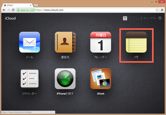Open the Contacts (連絡先) address book icon
The image size is (166, 115).
[65, 42]
